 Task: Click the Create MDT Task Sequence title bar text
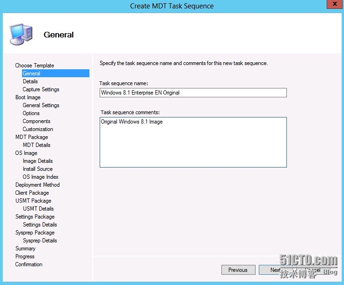[x=172, y=6]
